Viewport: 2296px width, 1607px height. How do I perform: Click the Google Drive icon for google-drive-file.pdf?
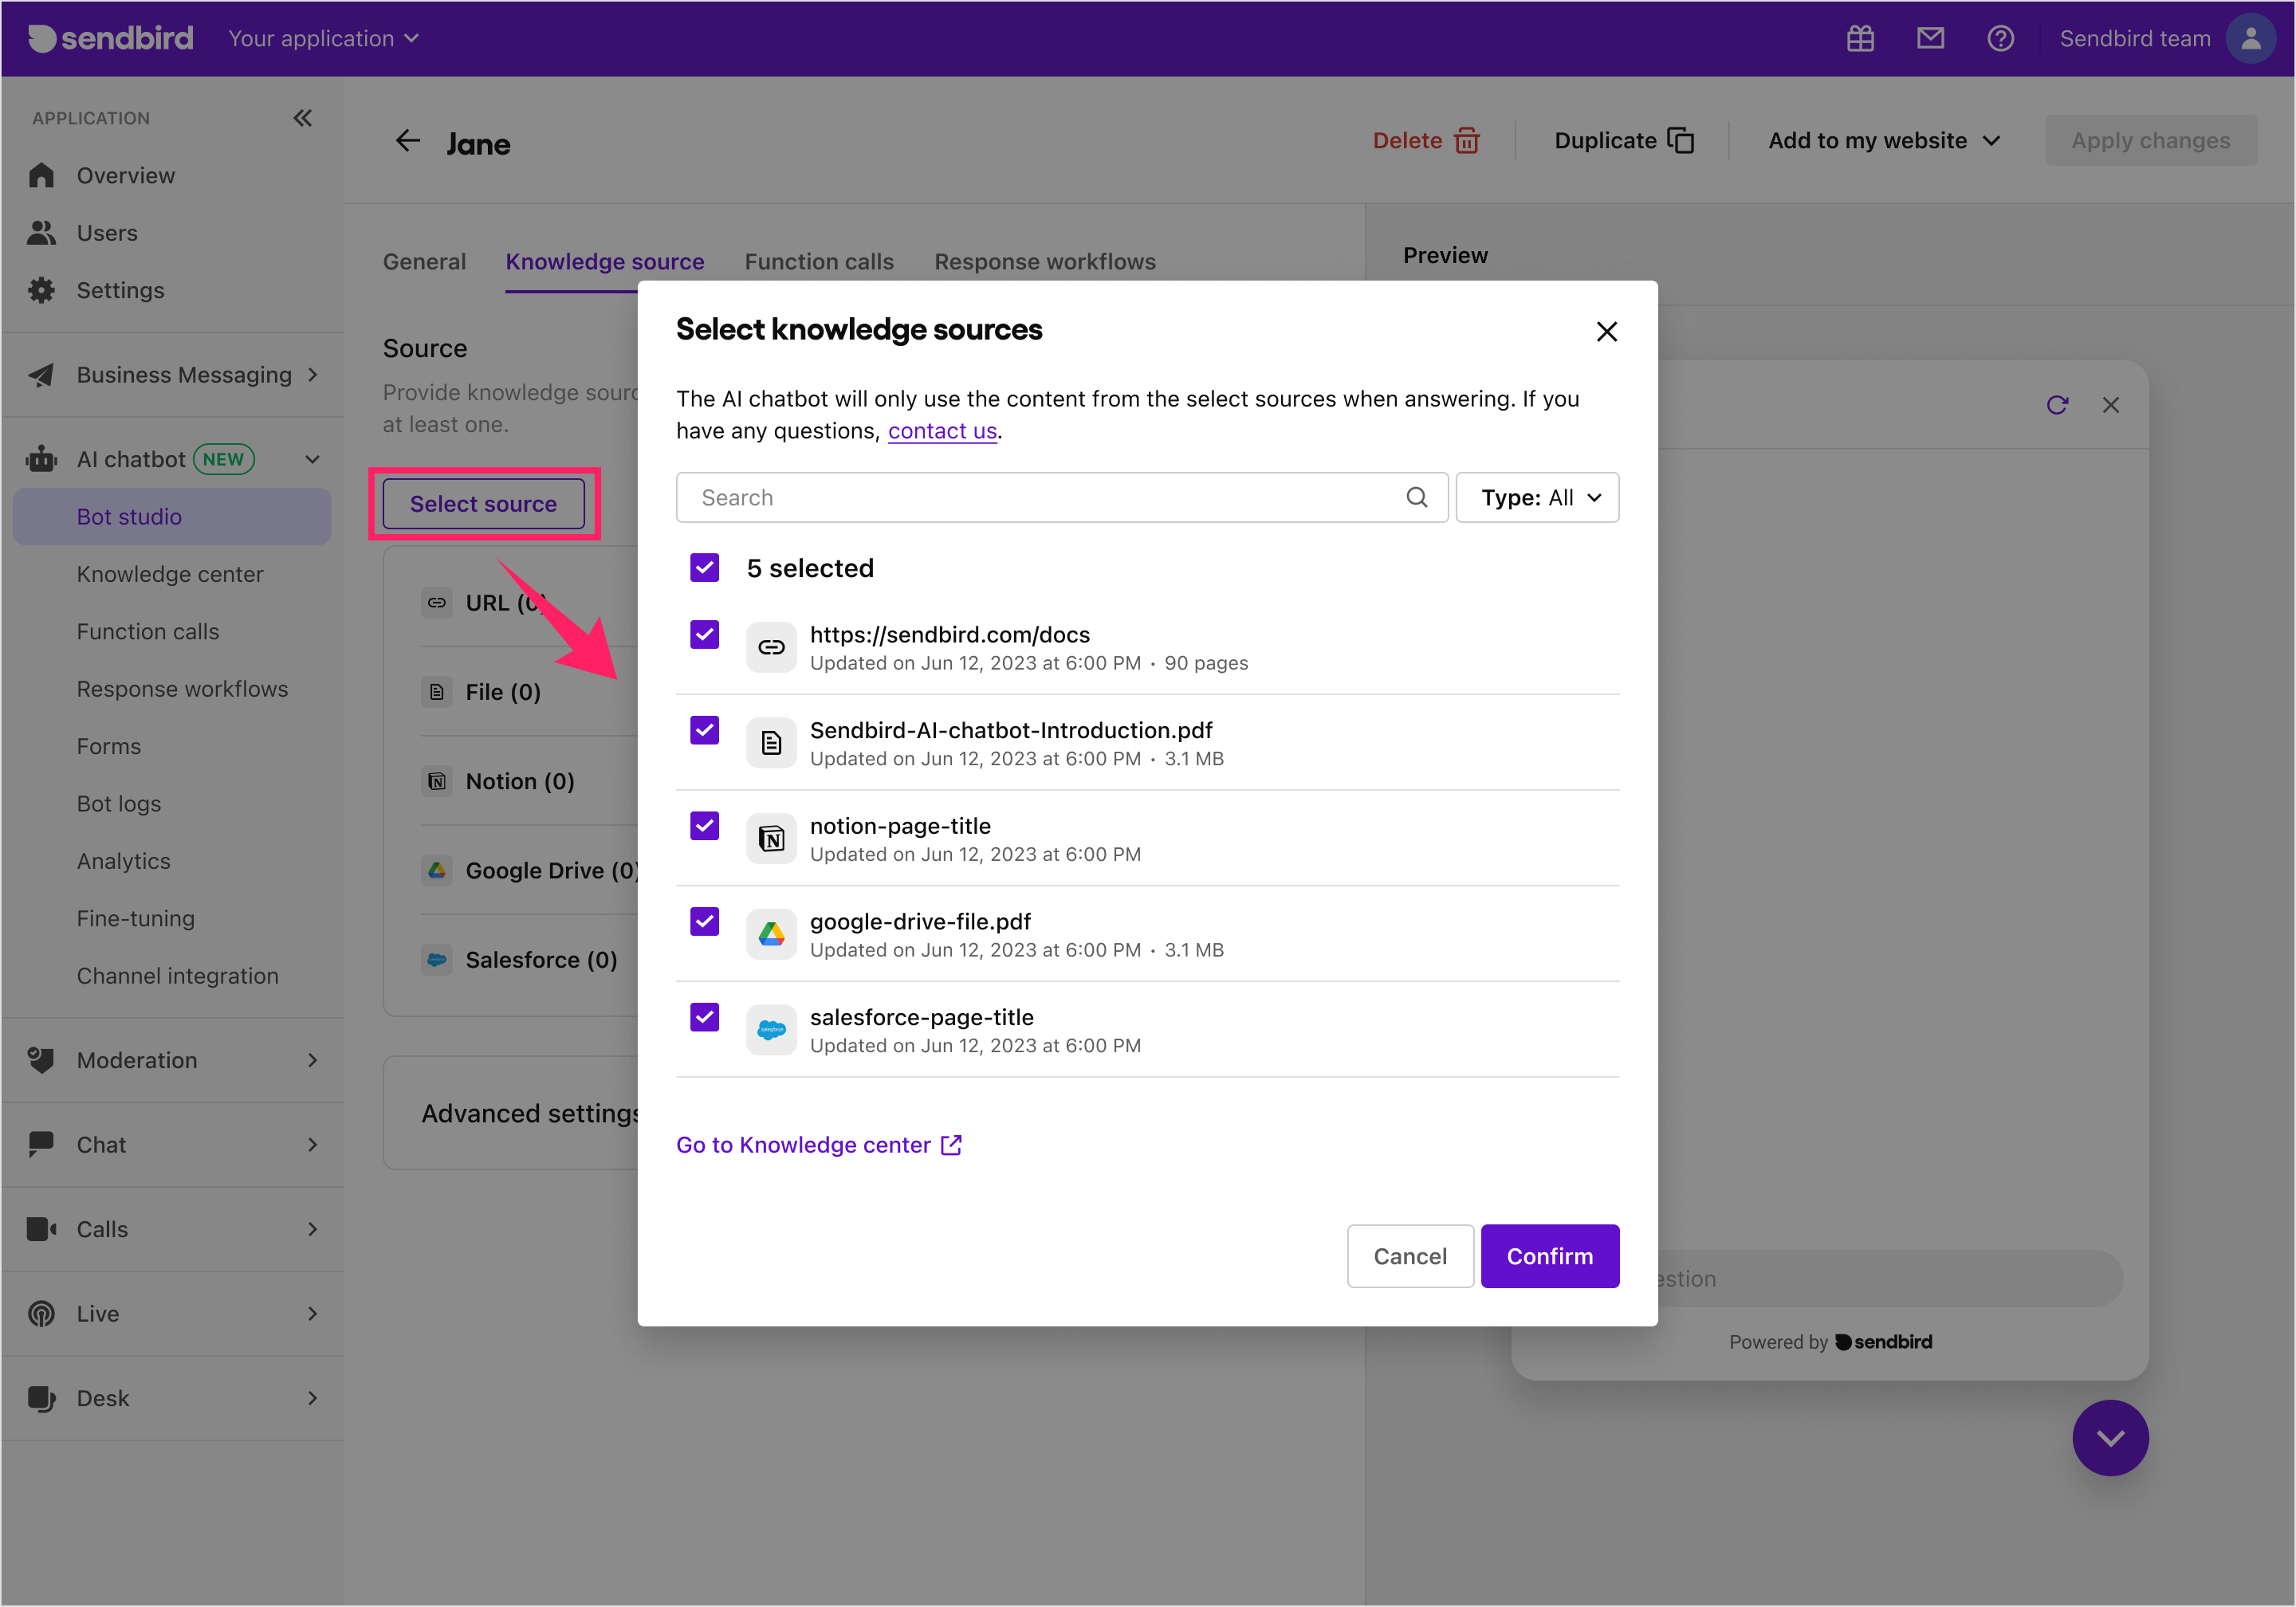point(771,934)
